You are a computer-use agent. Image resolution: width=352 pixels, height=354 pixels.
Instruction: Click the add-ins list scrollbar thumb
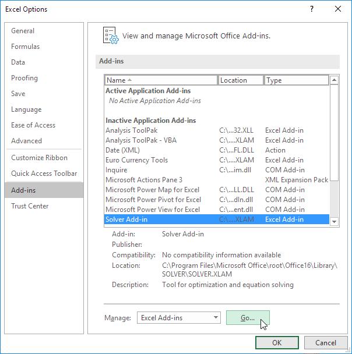coord(334,133)
